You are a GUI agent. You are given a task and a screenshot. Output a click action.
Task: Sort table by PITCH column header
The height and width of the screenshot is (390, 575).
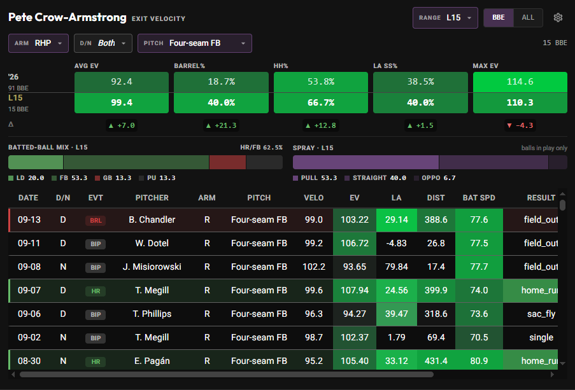coord(259,198)
